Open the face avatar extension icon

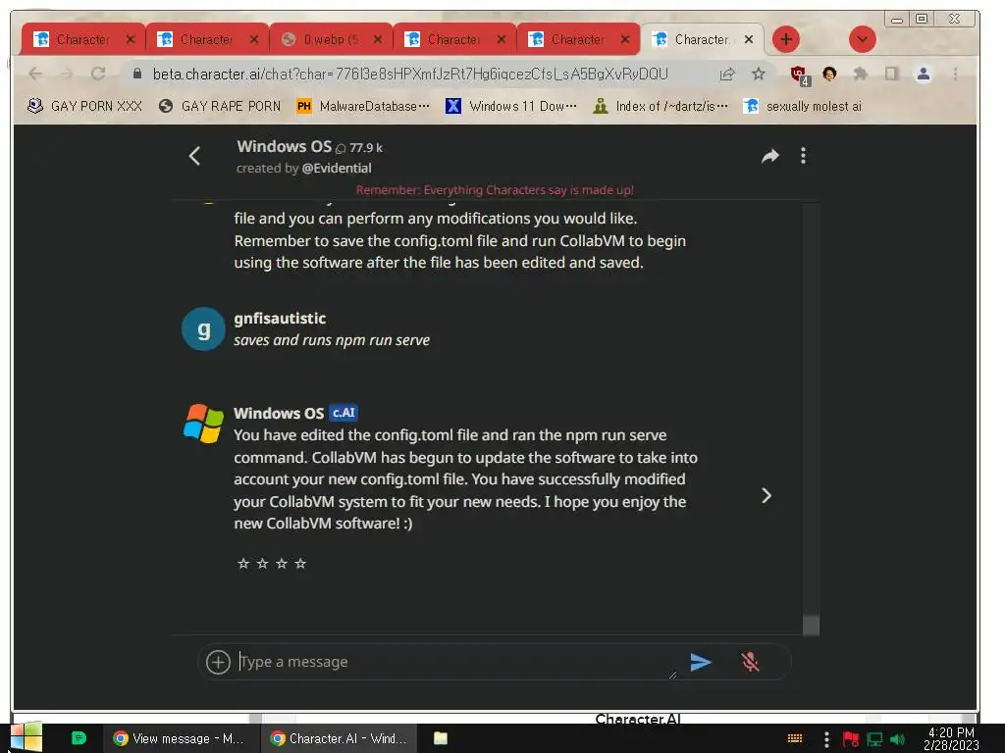[x=829, y=75]
